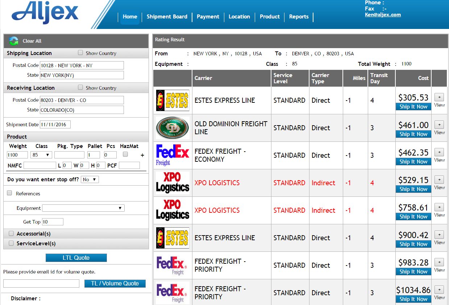Click the second ESTES logo in the results
The height and width of the screenshot is (305, 449).
pyautogui.click(x=172, y=238)
